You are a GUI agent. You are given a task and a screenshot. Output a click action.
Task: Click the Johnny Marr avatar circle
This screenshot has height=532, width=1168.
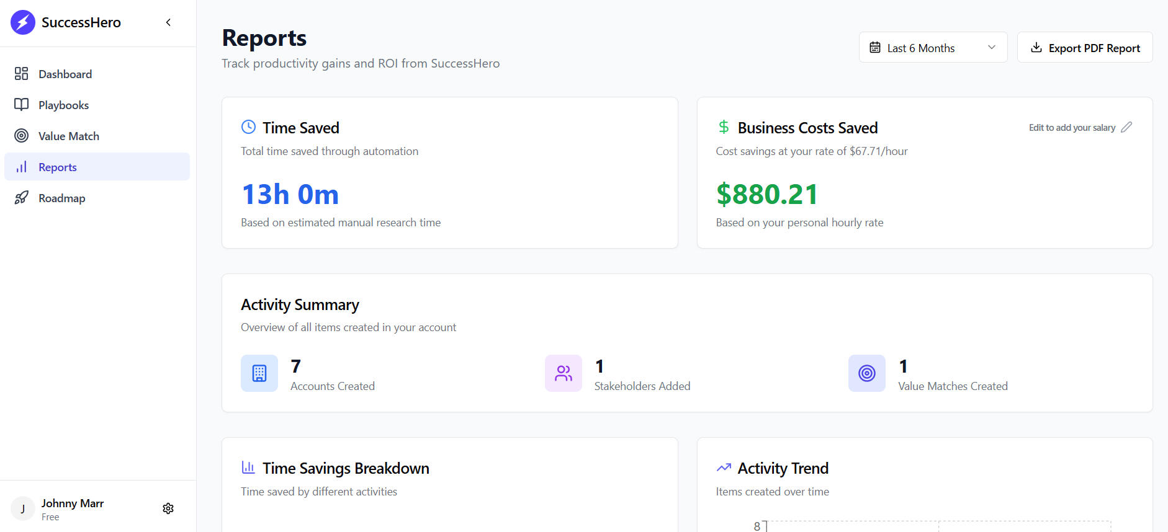coord(23,509)
